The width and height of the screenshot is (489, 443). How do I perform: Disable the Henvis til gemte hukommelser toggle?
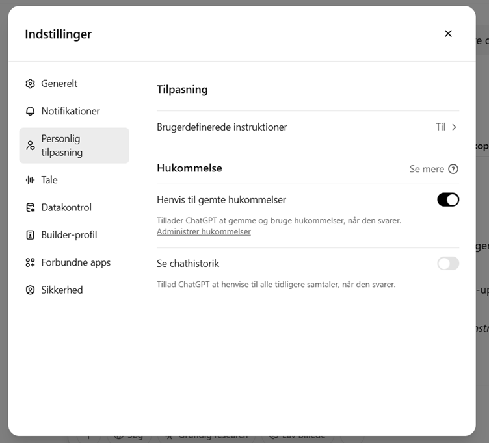point(448,200)
